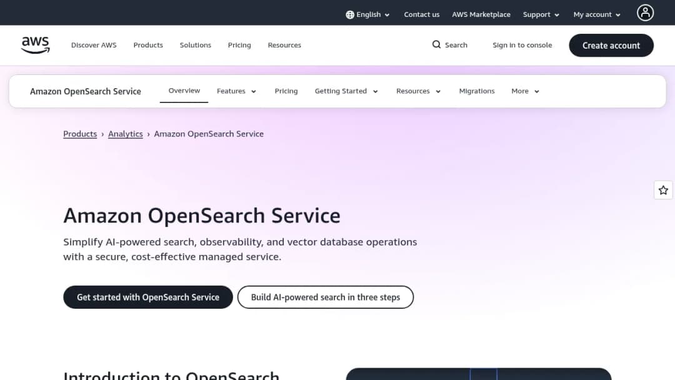Expand the Features dropdown
This screenshot has width=675, height=380.
236,91
